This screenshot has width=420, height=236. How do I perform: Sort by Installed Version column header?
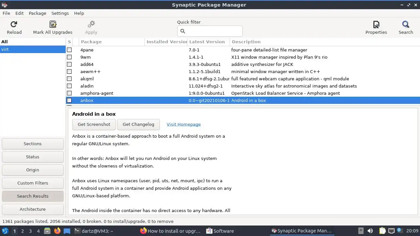point(166,42)
